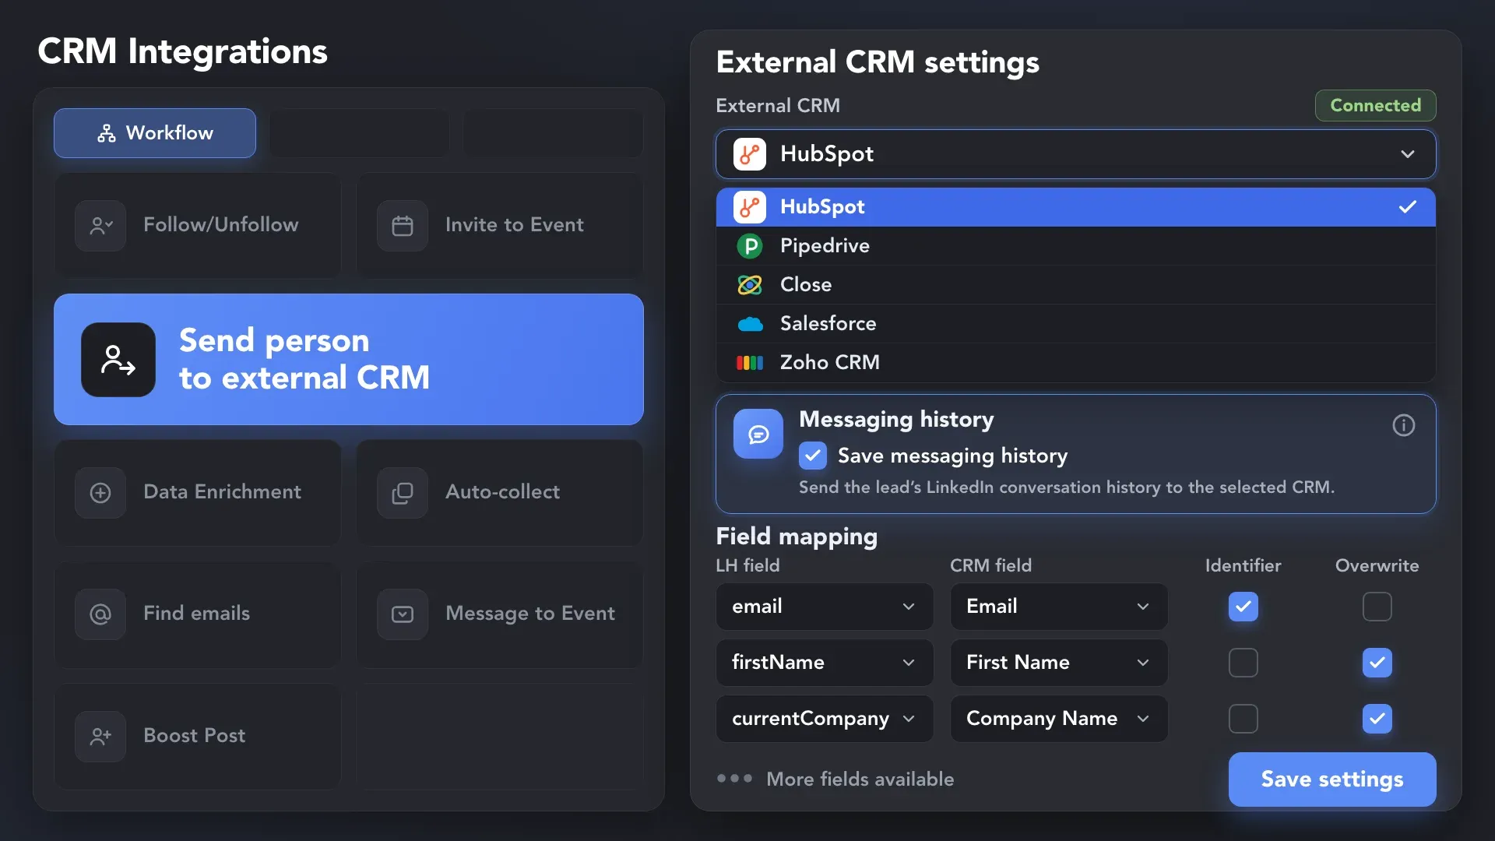This screenshot has height=841, width=1495.
Task: Open the email LH field dropdown
Action: pyautogui.click(x=825, y=607)
